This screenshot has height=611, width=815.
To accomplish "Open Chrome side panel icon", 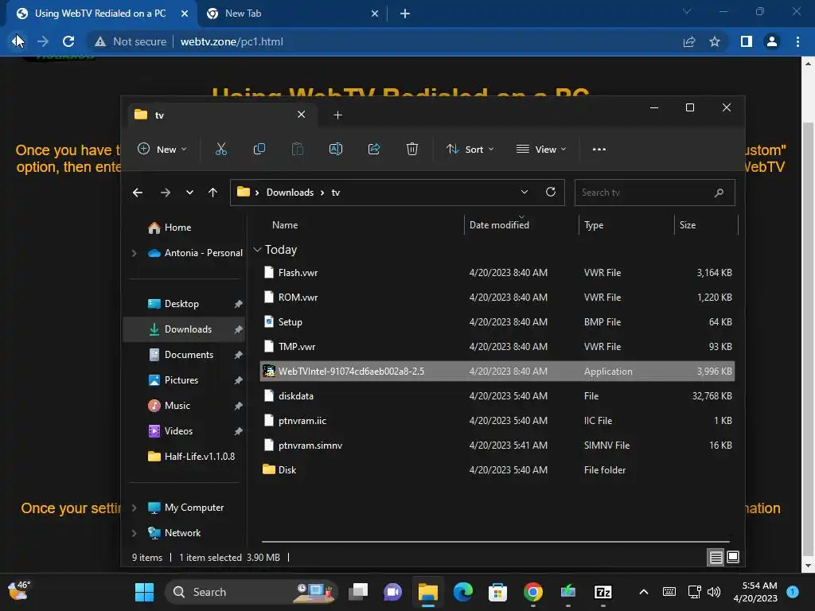I will (746, 41).
